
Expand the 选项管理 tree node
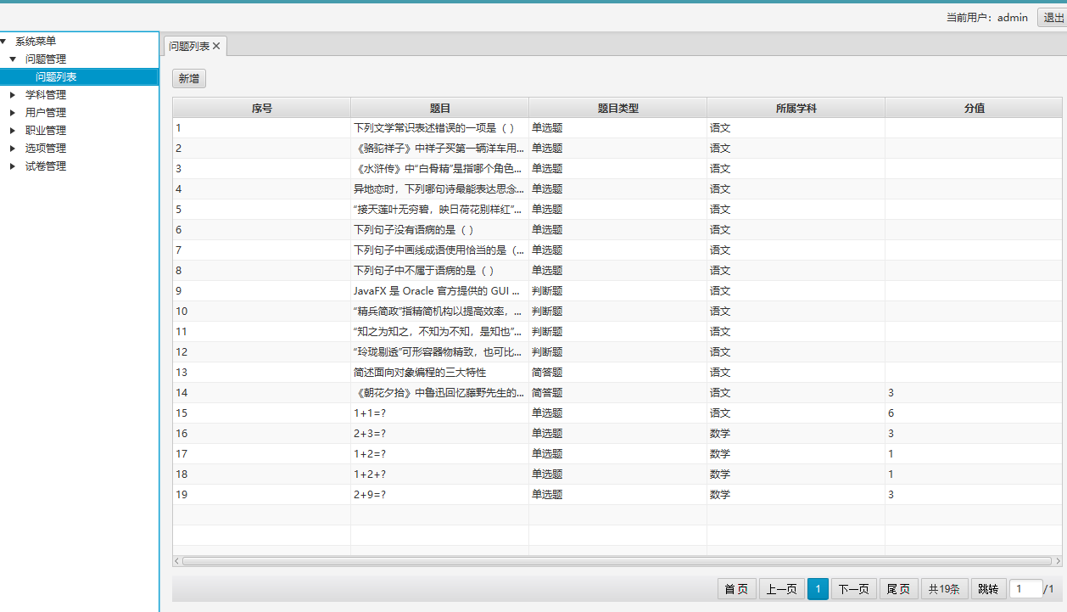coord(13,149)
